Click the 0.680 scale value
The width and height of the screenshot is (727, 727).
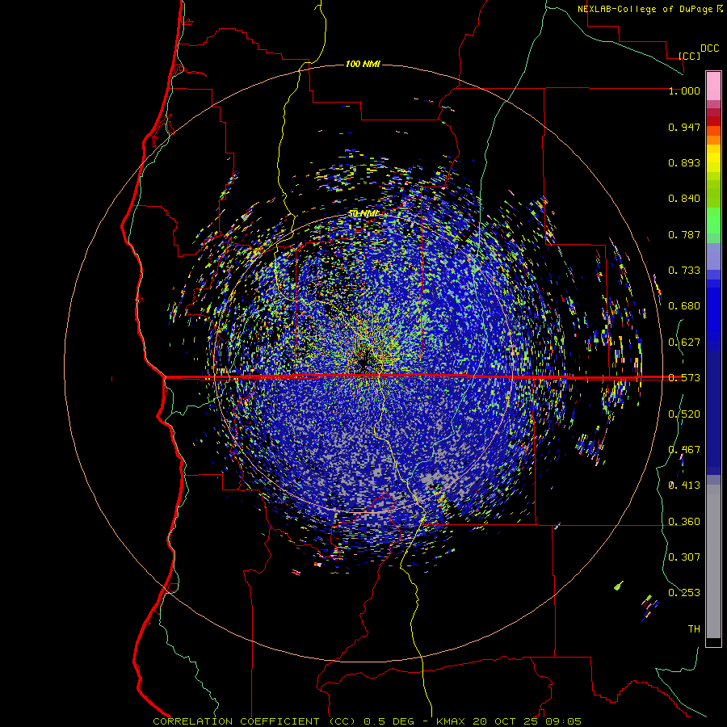[684, 306]
